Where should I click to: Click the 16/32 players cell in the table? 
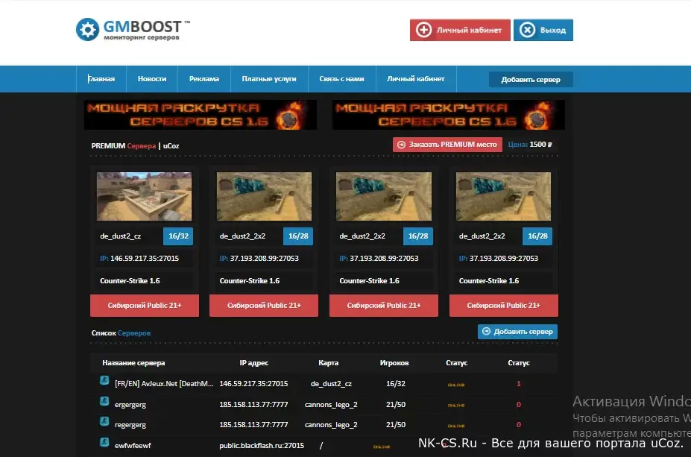(x=396, y=384)
